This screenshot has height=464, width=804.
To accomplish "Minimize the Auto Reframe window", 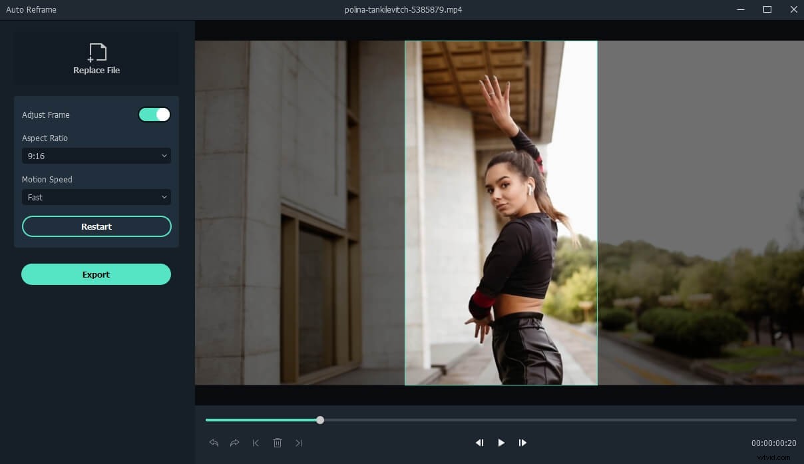I will pos(741,9).
